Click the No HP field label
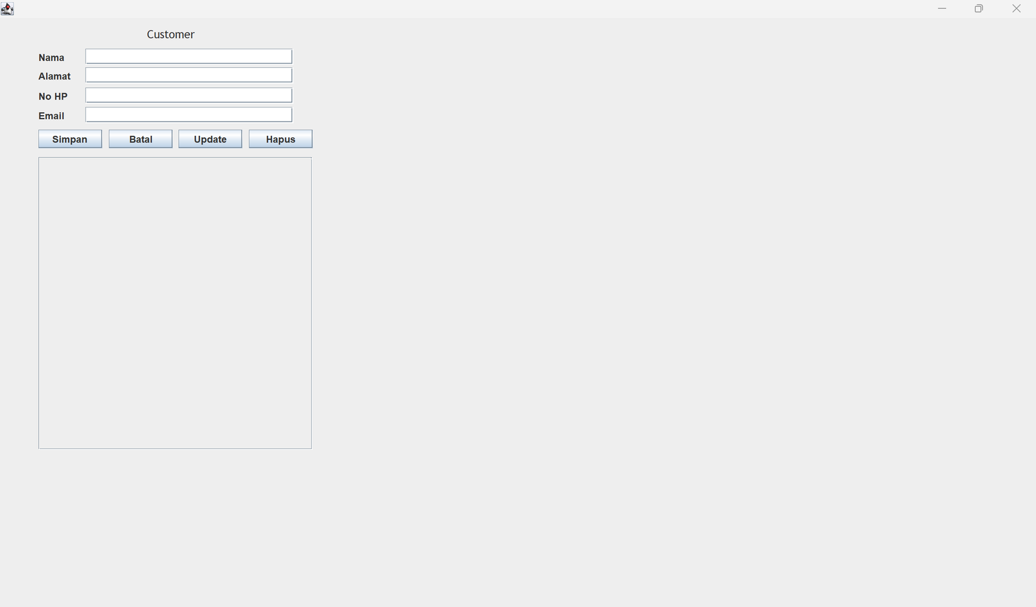The width and height of the screenshot is (1036, 607). pos(53,96)
